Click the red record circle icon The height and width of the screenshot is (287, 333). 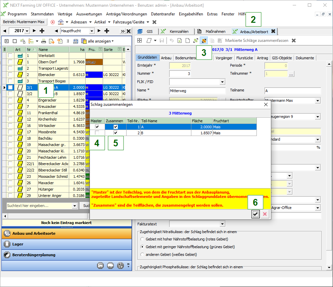coord(53,22)
